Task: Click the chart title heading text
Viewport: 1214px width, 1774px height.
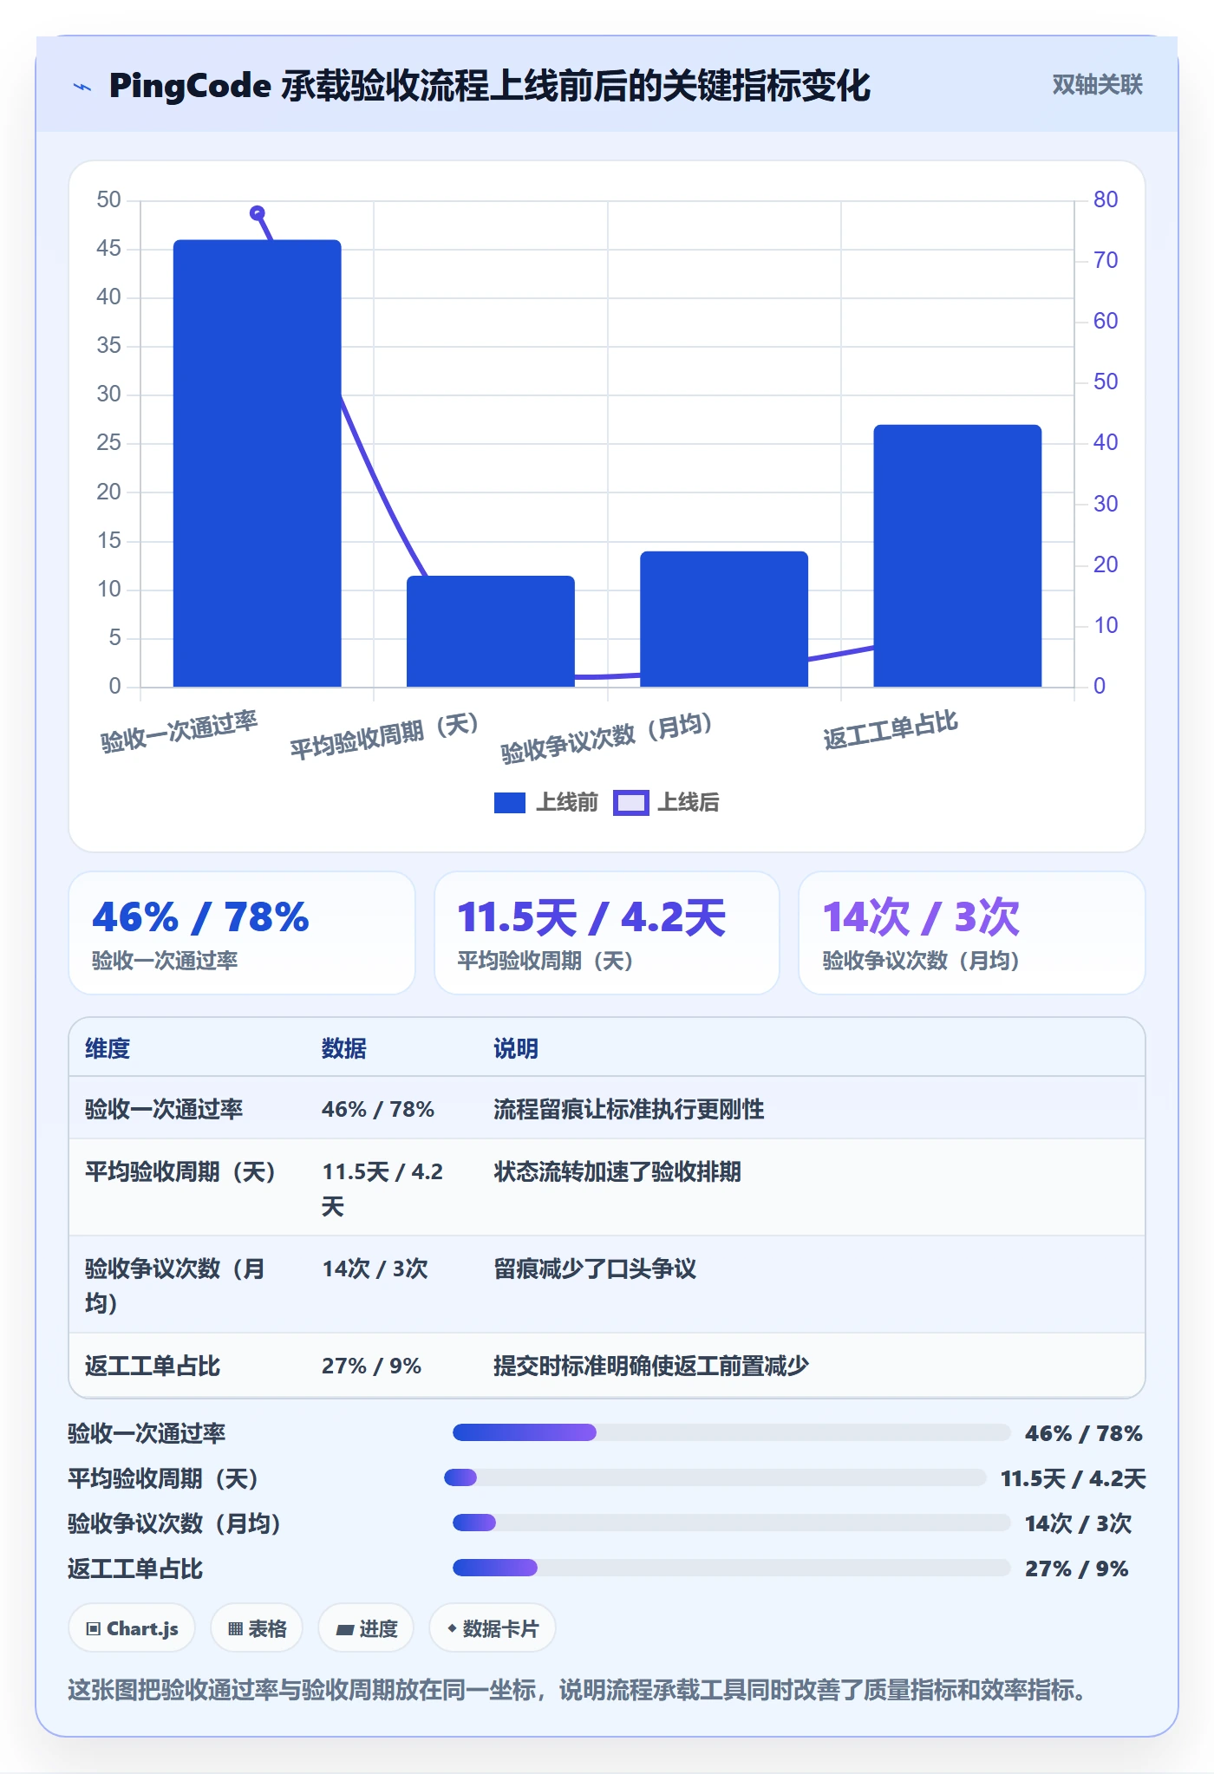Action: click(x=489, y=86)
